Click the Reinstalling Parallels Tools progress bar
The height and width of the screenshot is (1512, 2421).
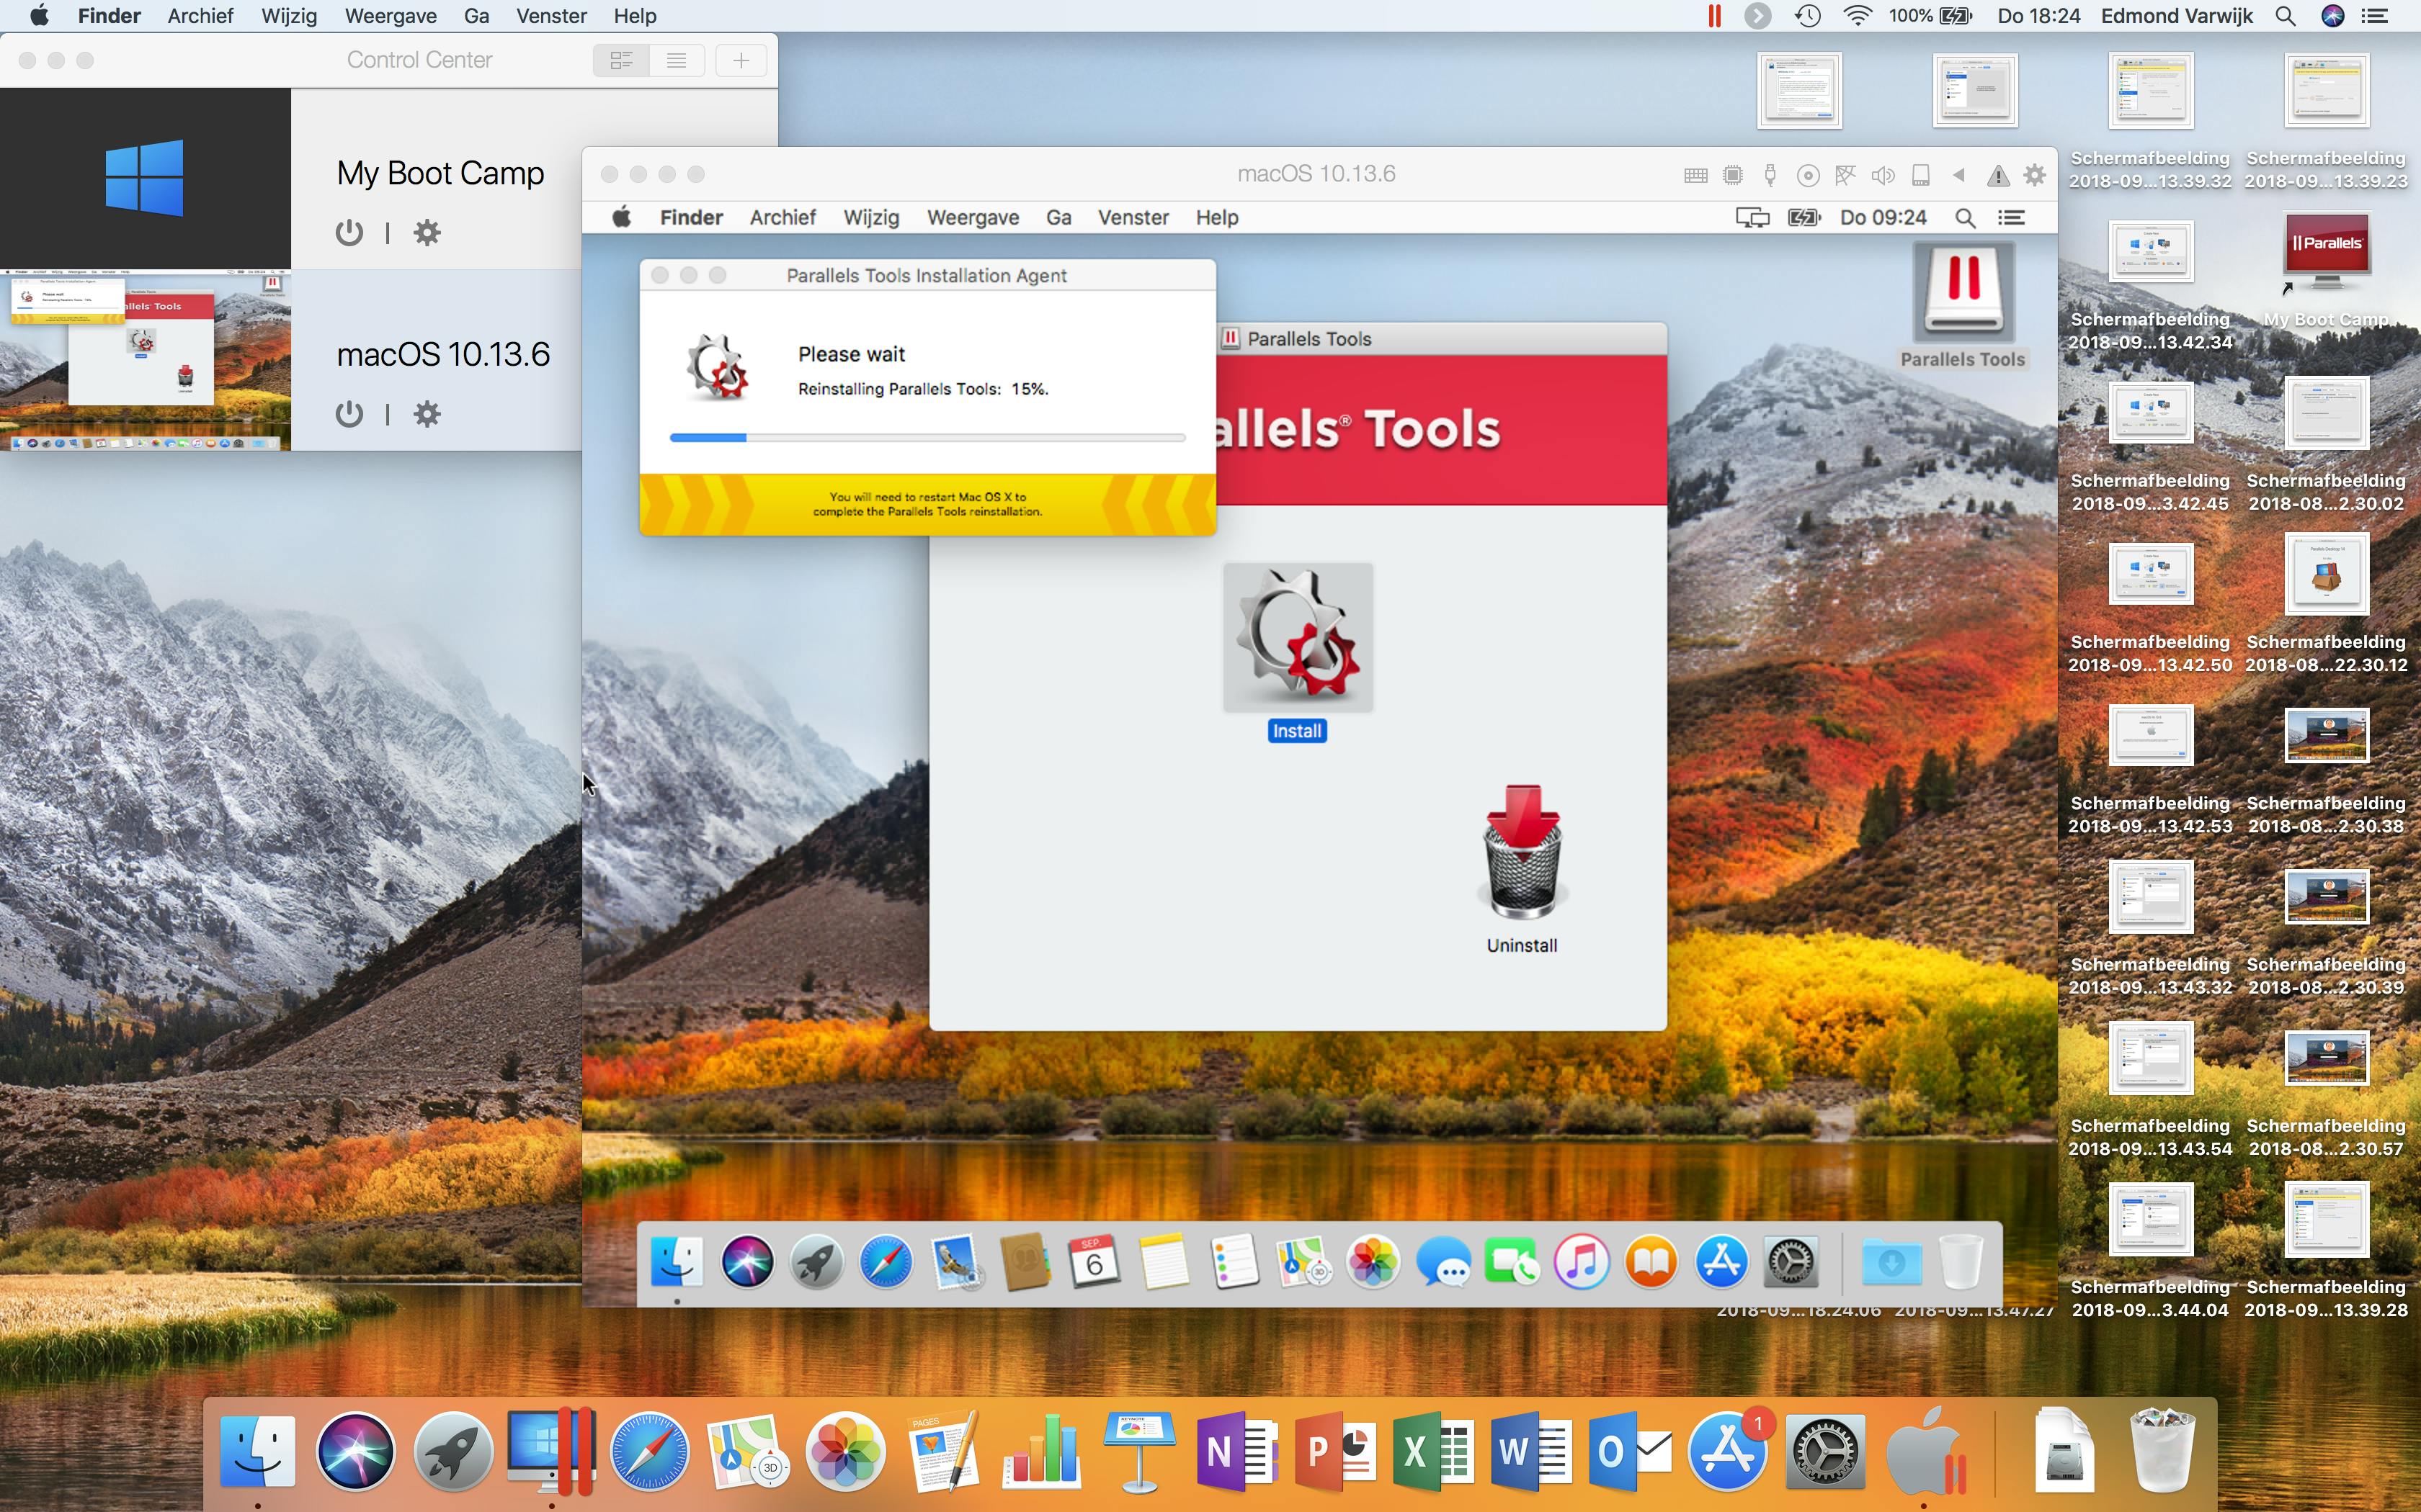(x=927, y=438)
